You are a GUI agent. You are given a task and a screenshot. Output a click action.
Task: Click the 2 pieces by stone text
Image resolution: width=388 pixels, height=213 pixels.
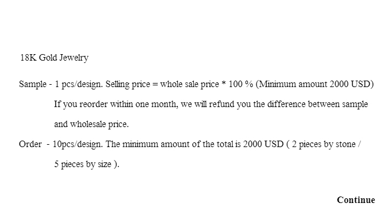coord(323,144)
